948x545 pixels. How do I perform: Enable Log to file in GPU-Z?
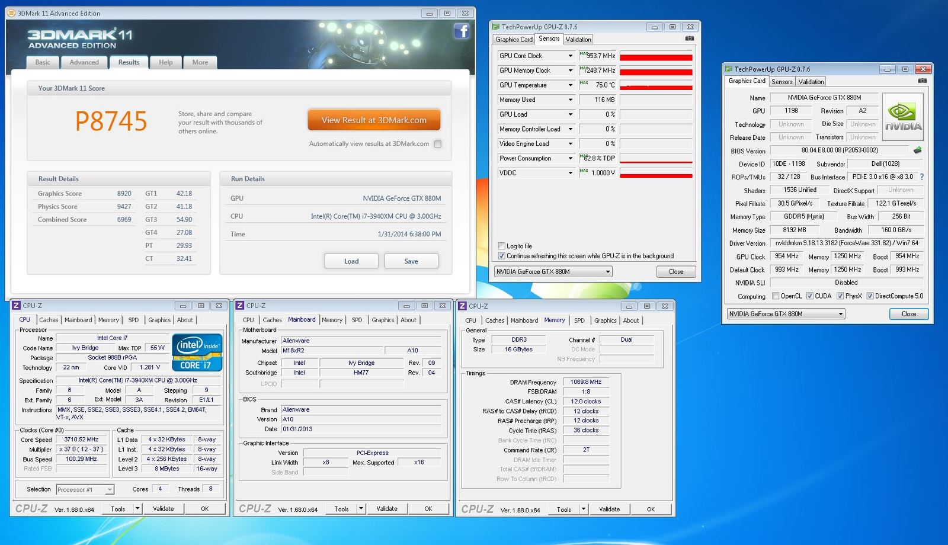point(502,246)
